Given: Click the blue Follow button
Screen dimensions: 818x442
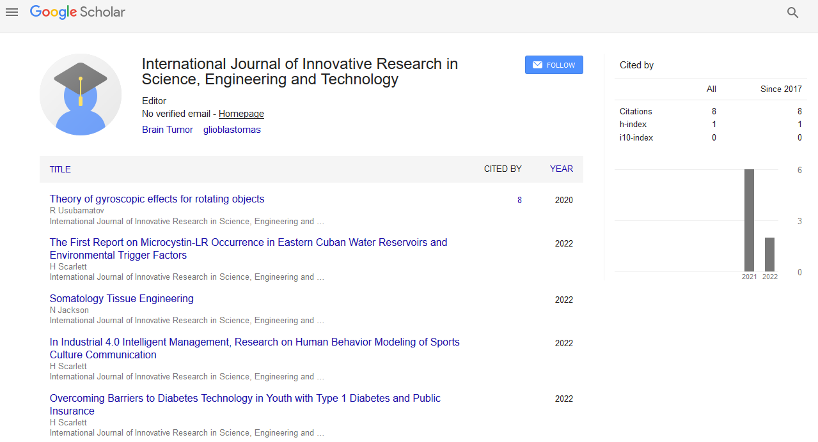Looking at the screenshot, I should click(x=554, y=65).
